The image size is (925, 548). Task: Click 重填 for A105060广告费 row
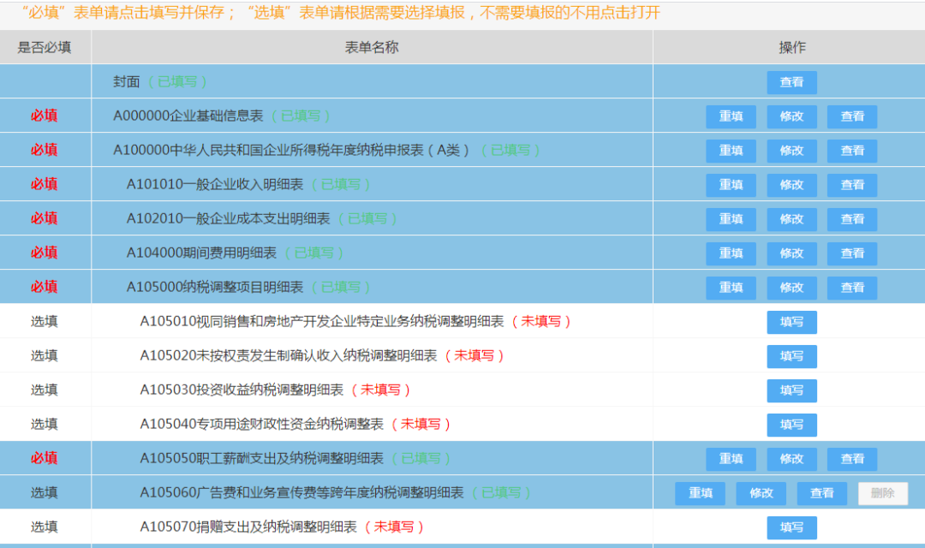(x=701, y=493)
